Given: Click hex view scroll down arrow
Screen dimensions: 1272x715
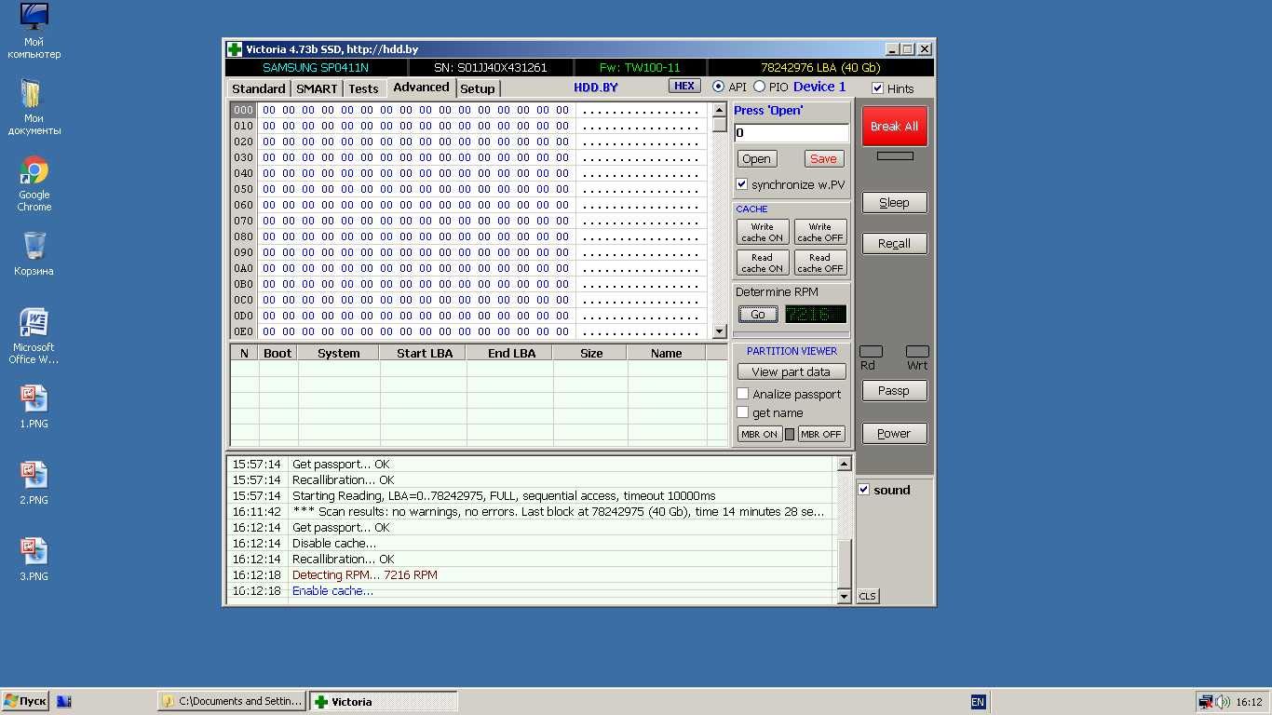Looking at the screenshot, I should (x=719, y=331).
